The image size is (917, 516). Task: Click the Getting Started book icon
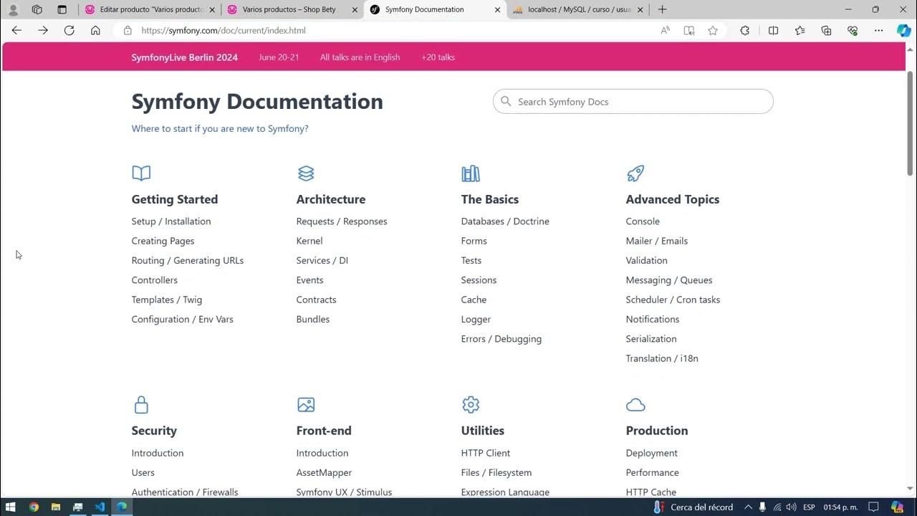[x=141, y=173]
